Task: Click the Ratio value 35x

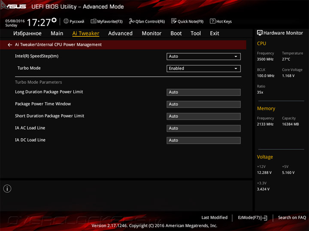Action: click(x=260, y=92)
